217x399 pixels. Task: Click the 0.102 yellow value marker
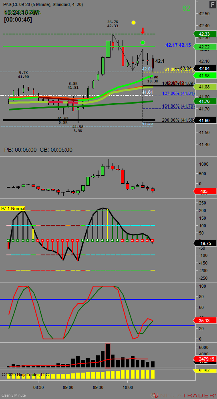pyautogui.click(x=205, y=371)
